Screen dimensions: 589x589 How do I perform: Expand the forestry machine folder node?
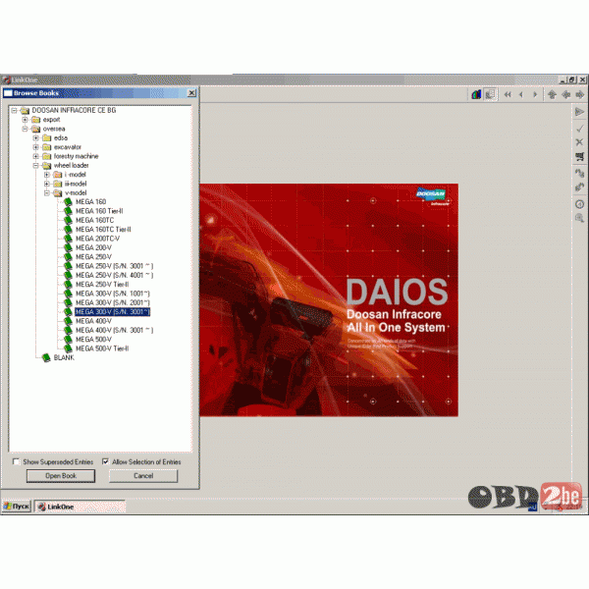pyautogui.click(x=35, y=156)
